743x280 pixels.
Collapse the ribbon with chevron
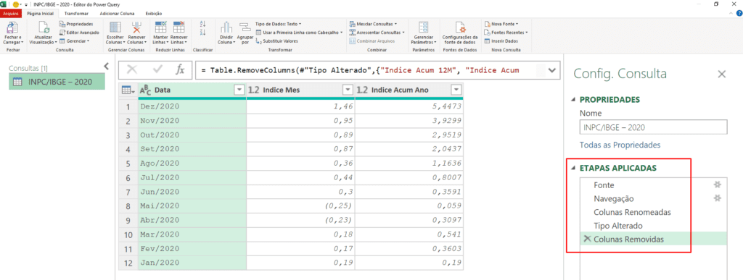pos(730,14)
